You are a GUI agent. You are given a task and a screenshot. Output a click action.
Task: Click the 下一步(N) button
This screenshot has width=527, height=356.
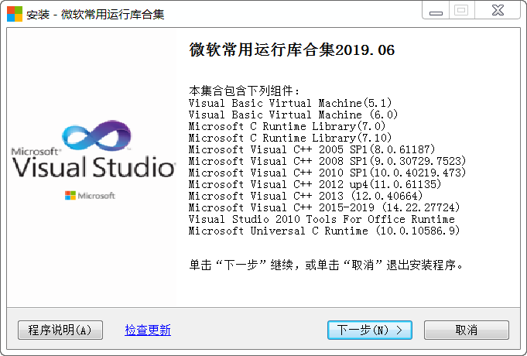click(x=370, y=330)
